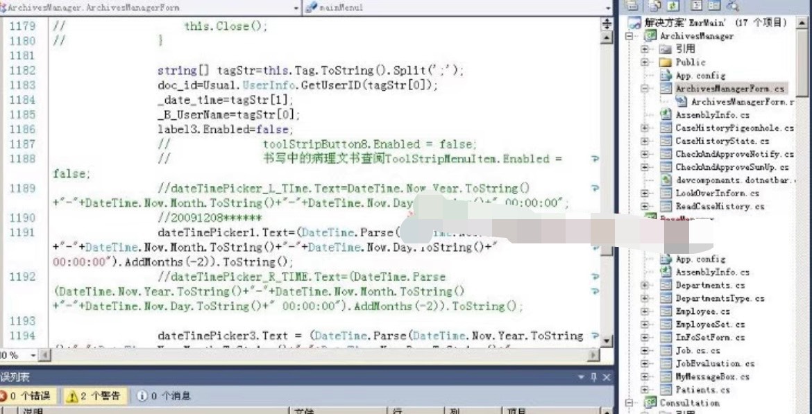812x414 pixels.
Task: Click the Show All Files toolbar icon
Action: click(656, 6)
